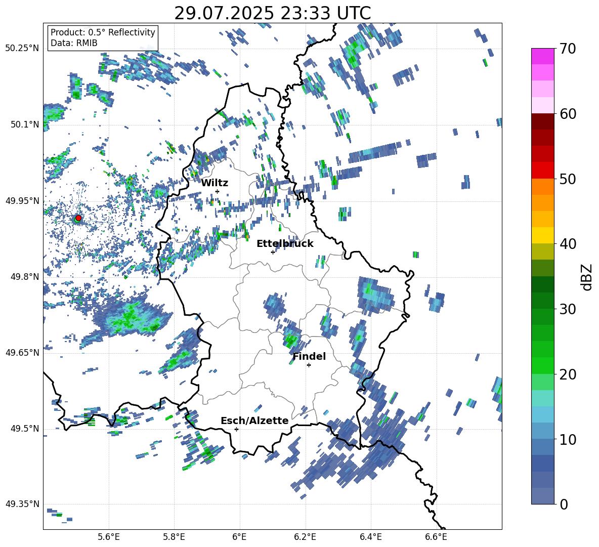Click the dark maroon 60 dBZ color band
Viewport: 599px width, 547px height.
coord(542,121)
